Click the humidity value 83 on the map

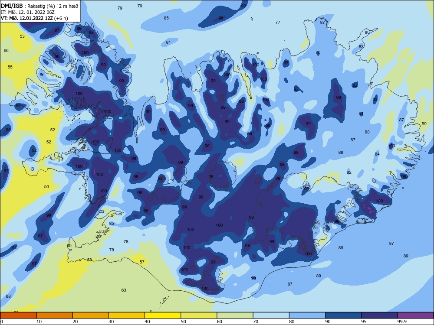[x=361, y=47]
